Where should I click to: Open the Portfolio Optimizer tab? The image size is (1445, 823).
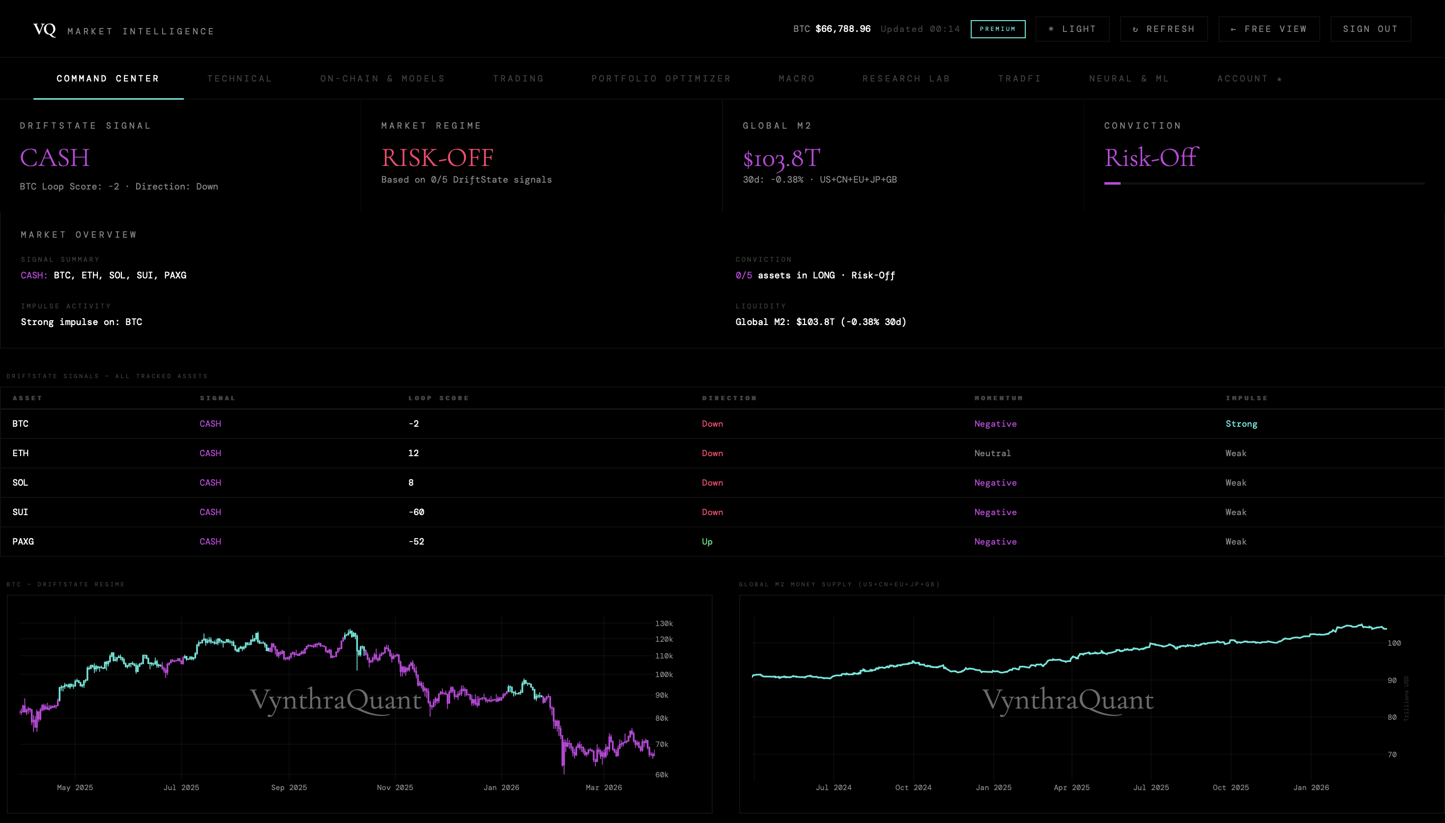(661, 79)
